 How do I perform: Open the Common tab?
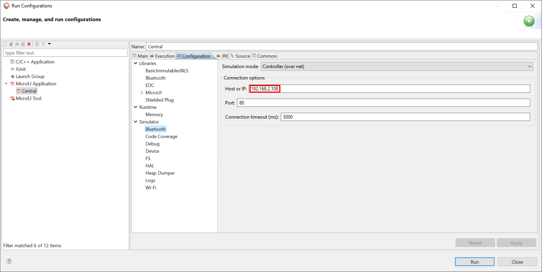[264, 56]
